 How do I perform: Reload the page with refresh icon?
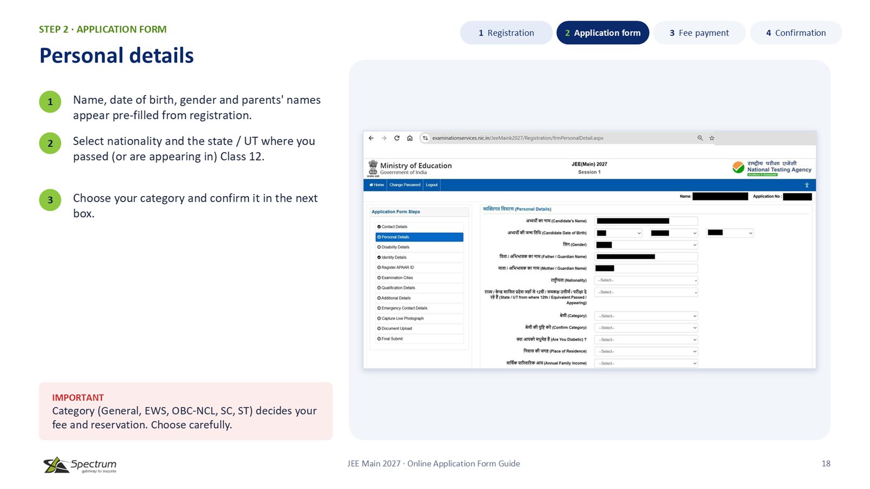pos(397,138)
